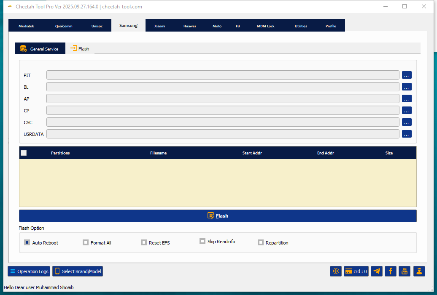Click Select Brand/Model
This screenshot has height=295, width=437.
77,271
